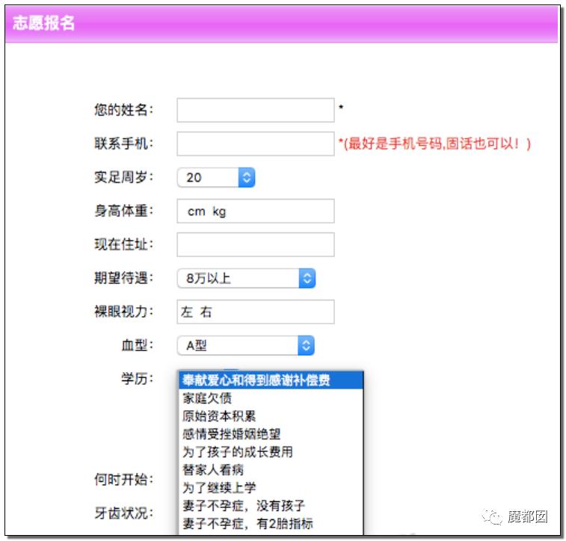Click the 您的姓名 name input field
This screenshot has height=541, width=566.
pyautogui.click(x=255, y=110)
